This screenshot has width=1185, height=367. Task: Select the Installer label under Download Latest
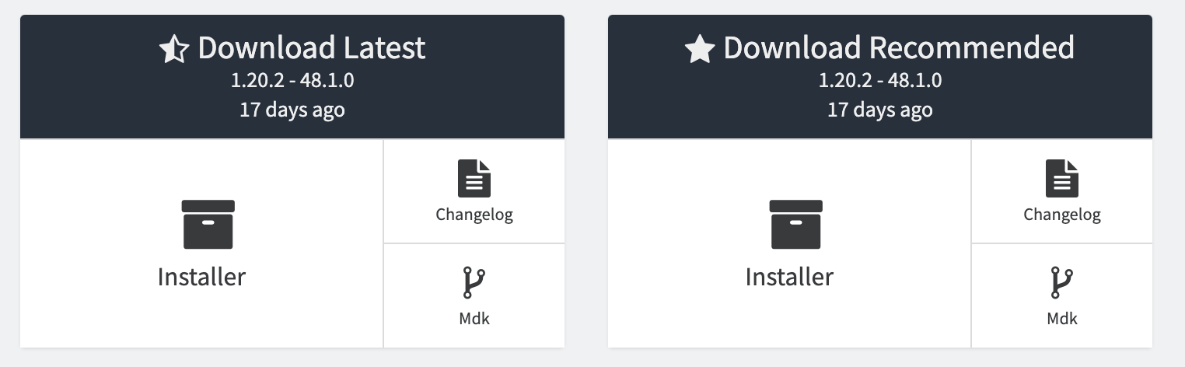tap(201, 277)
